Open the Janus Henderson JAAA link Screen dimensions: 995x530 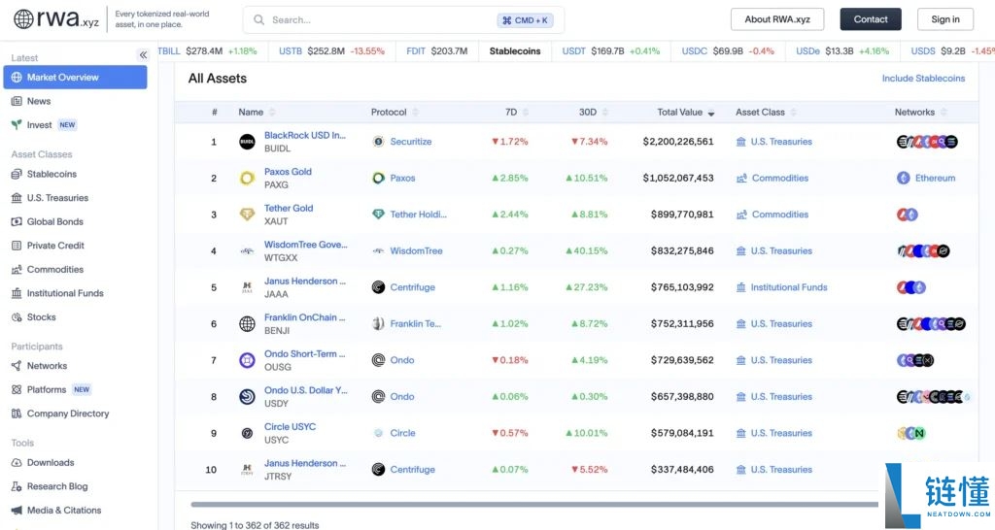click(x=304, y=281)
